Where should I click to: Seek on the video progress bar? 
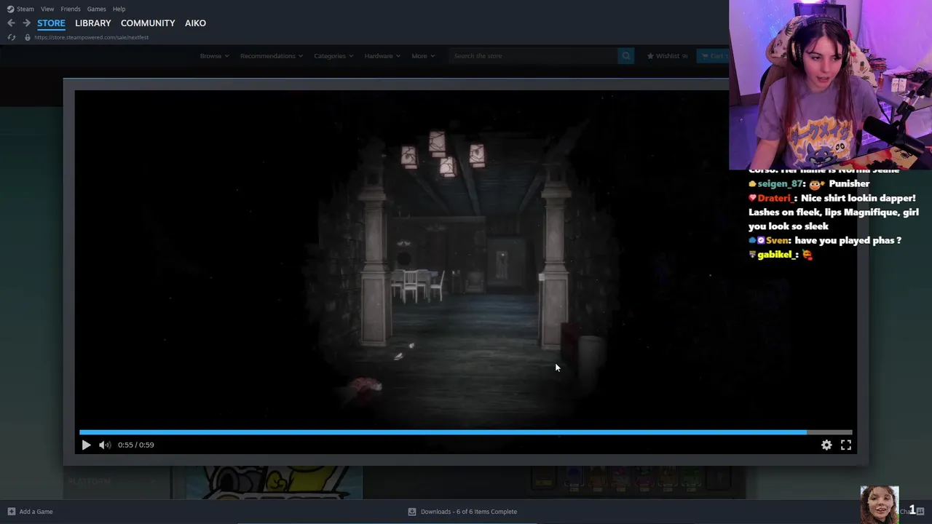(x=465, y=432)
